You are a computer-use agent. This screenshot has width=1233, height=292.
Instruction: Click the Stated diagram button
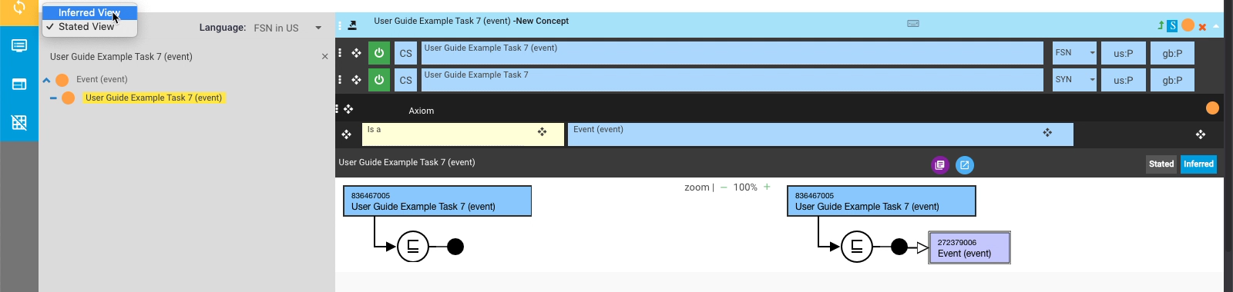pyautogui.click(x=1161, y=164)
